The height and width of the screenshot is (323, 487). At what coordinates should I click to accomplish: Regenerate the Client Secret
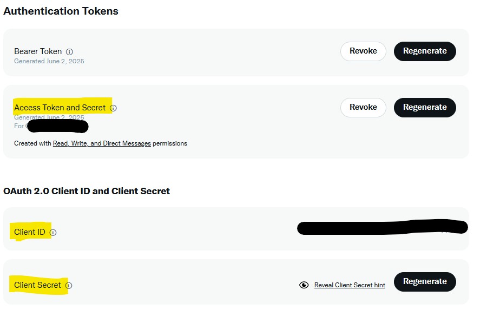(425, 282)
